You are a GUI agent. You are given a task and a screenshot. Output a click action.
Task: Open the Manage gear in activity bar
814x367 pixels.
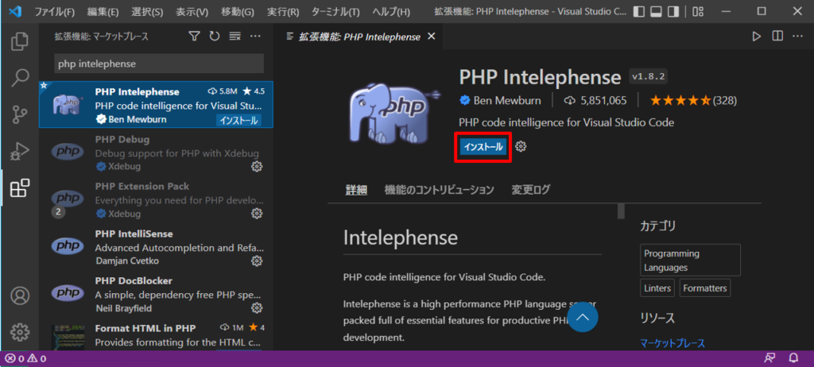point(20,331)
